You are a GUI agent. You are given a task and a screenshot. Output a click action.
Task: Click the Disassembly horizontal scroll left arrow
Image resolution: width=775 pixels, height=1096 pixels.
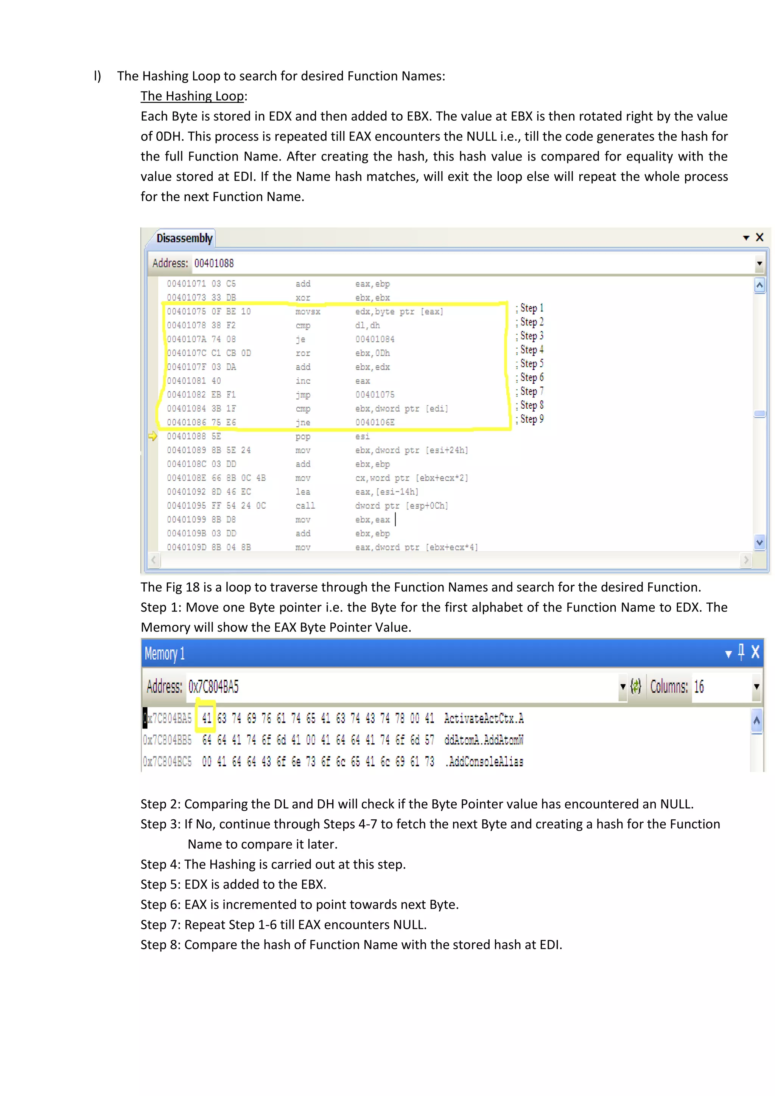tap(154, 559)
